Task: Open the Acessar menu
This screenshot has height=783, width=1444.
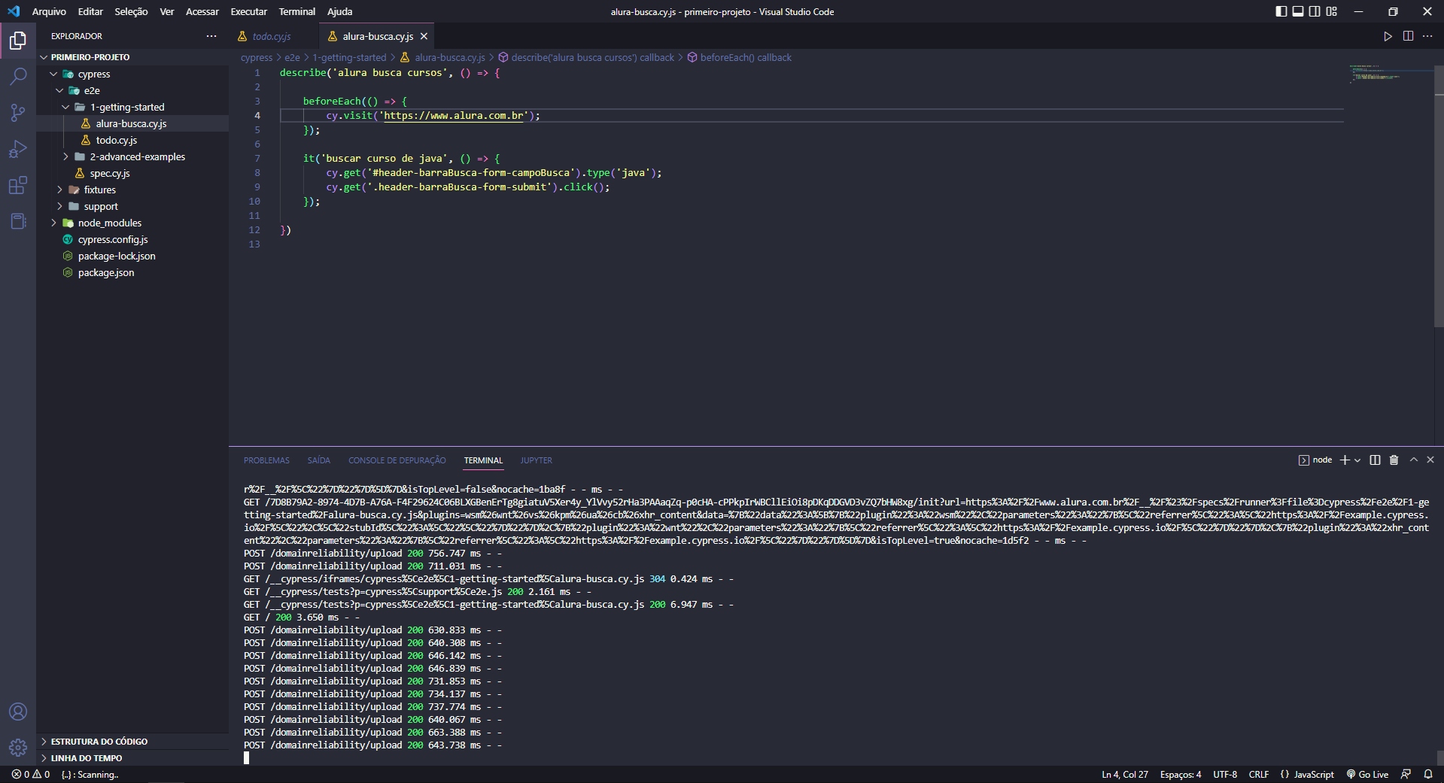Action: [x=202, y=11]
